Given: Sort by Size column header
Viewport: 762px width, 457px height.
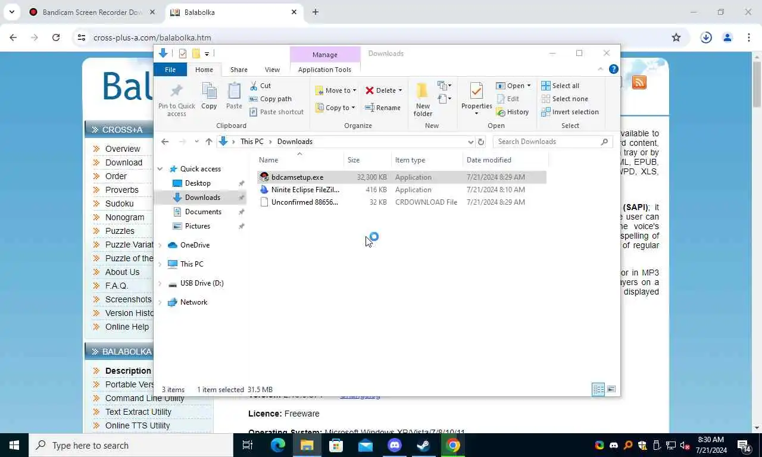Looking at the screenshot, I should tap(368, 160).
